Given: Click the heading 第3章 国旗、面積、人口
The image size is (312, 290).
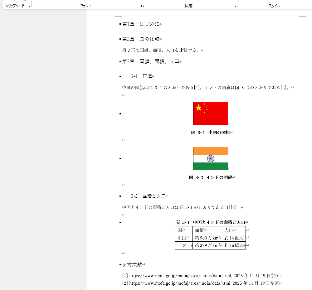Looking at the screenshot, I should pos(151,61).
